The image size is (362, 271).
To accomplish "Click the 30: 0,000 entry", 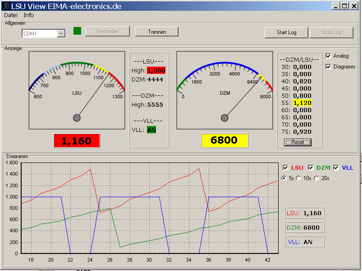I will (x=297, y=67).
